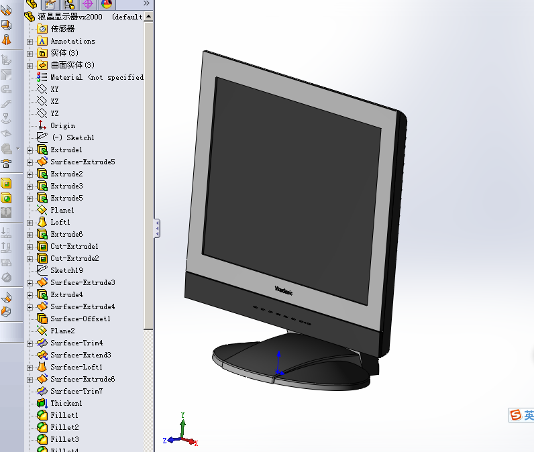Open the FeatureManager design tree tab
The height and width of the screenshot is (452, 534).
pyautogui.click(x=32, y=4)
